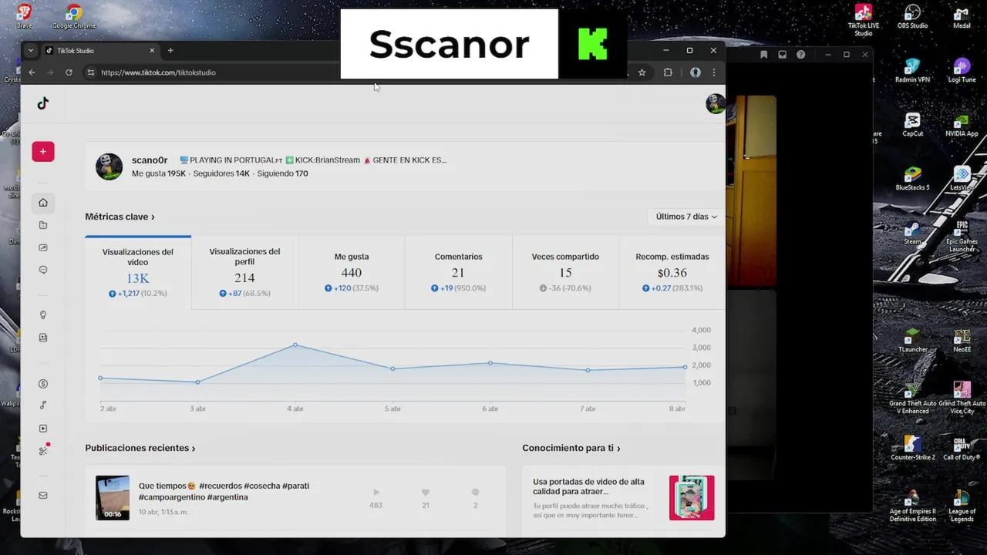987x555 pixels.
Task: Expand Publicaciones recientes section
Action: (140, 448)
